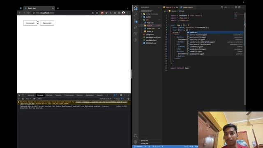Screen dimensions: 263x148
Task: Open console settings gear beside issues
Action: point(129,99)
